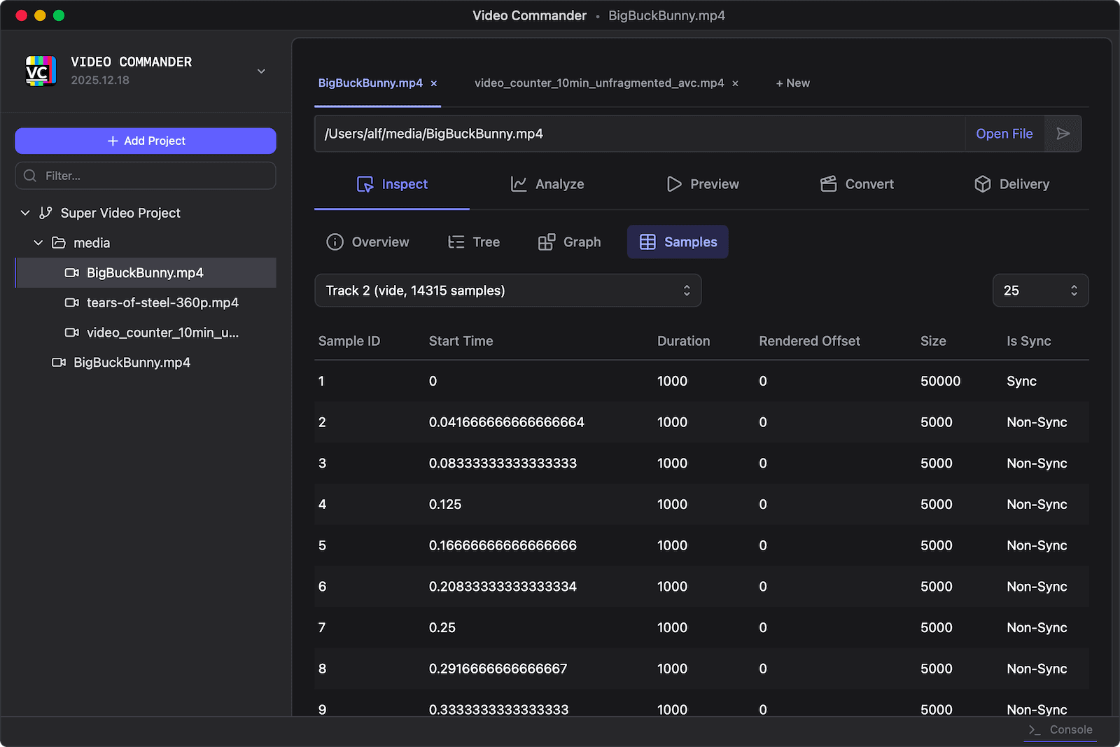Close the BigBuckBunny.mp4 tab
The height and width of the screenshot is (747, 1120).
coord(434,83)
